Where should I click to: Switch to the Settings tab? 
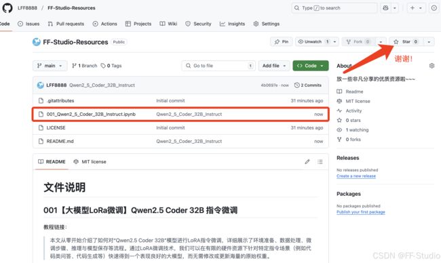[267, 24]
